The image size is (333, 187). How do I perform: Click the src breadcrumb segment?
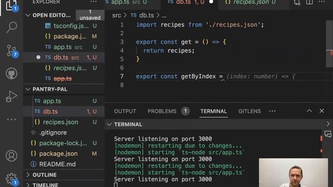(x=117, y=16)
